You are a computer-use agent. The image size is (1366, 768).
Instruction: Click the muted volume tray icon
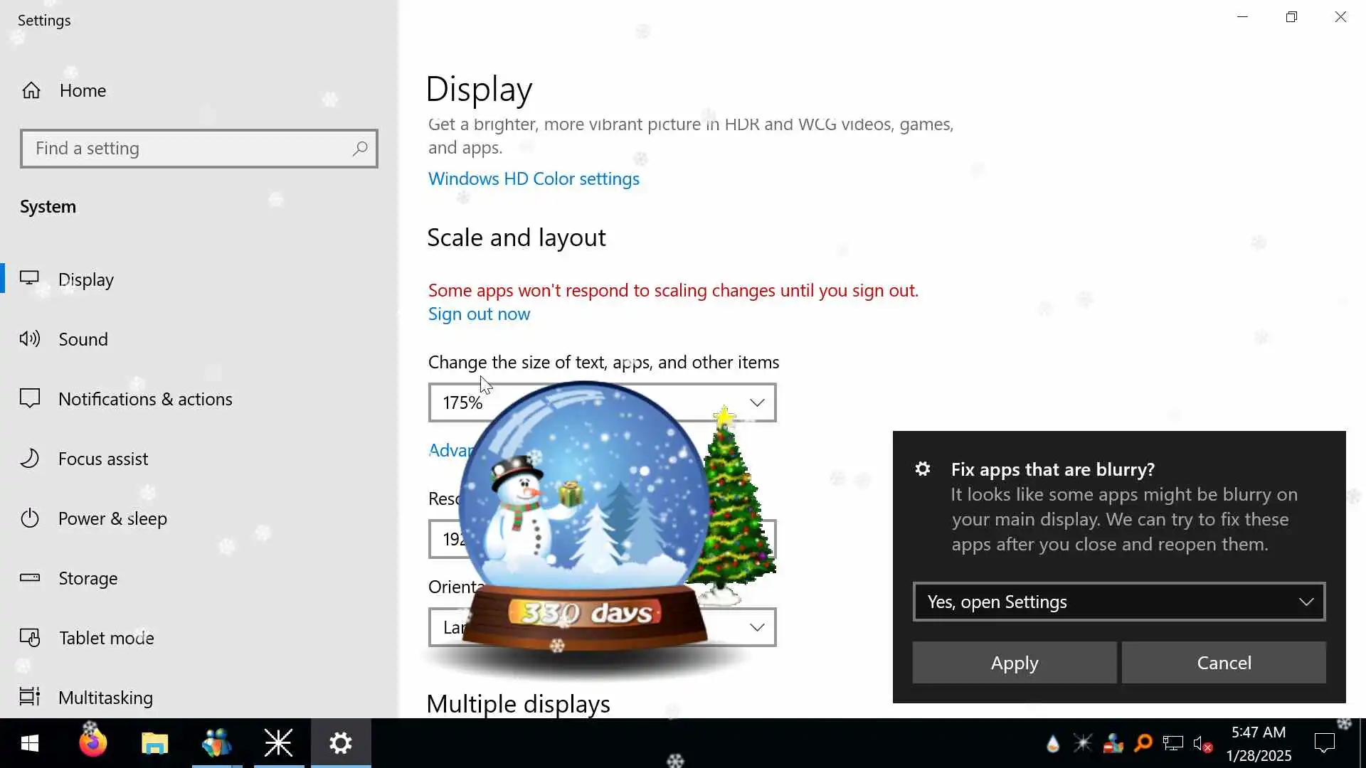tap(1202, 744)
